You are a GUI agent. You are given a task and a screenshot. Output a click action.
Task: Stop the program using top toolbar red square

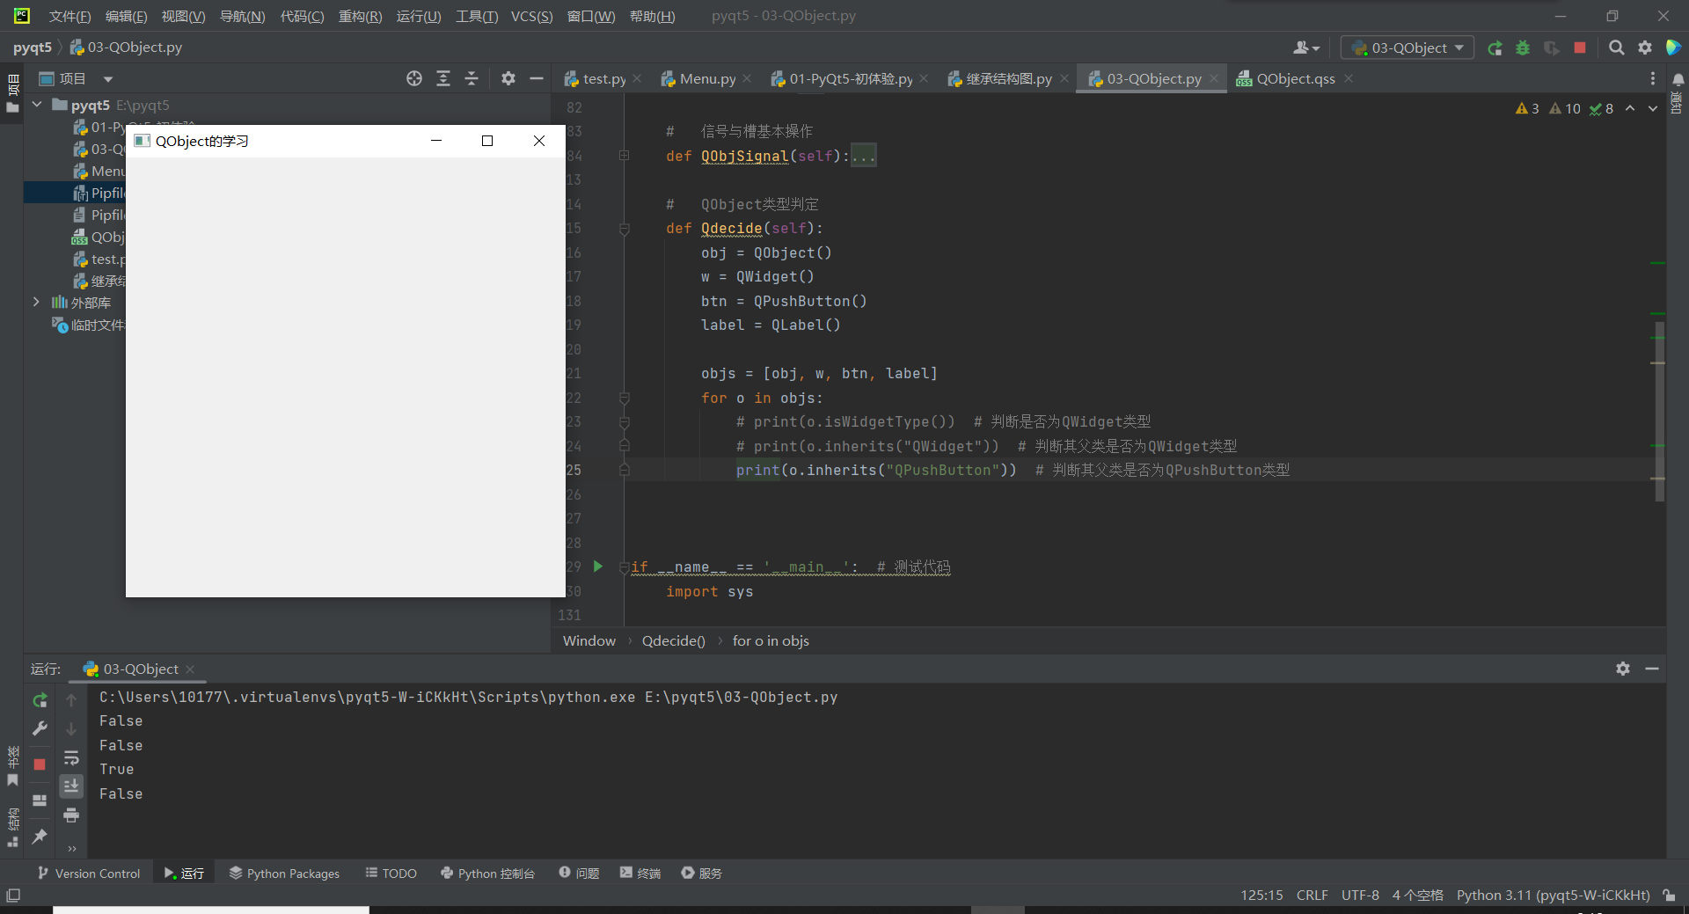(1580, 48)
